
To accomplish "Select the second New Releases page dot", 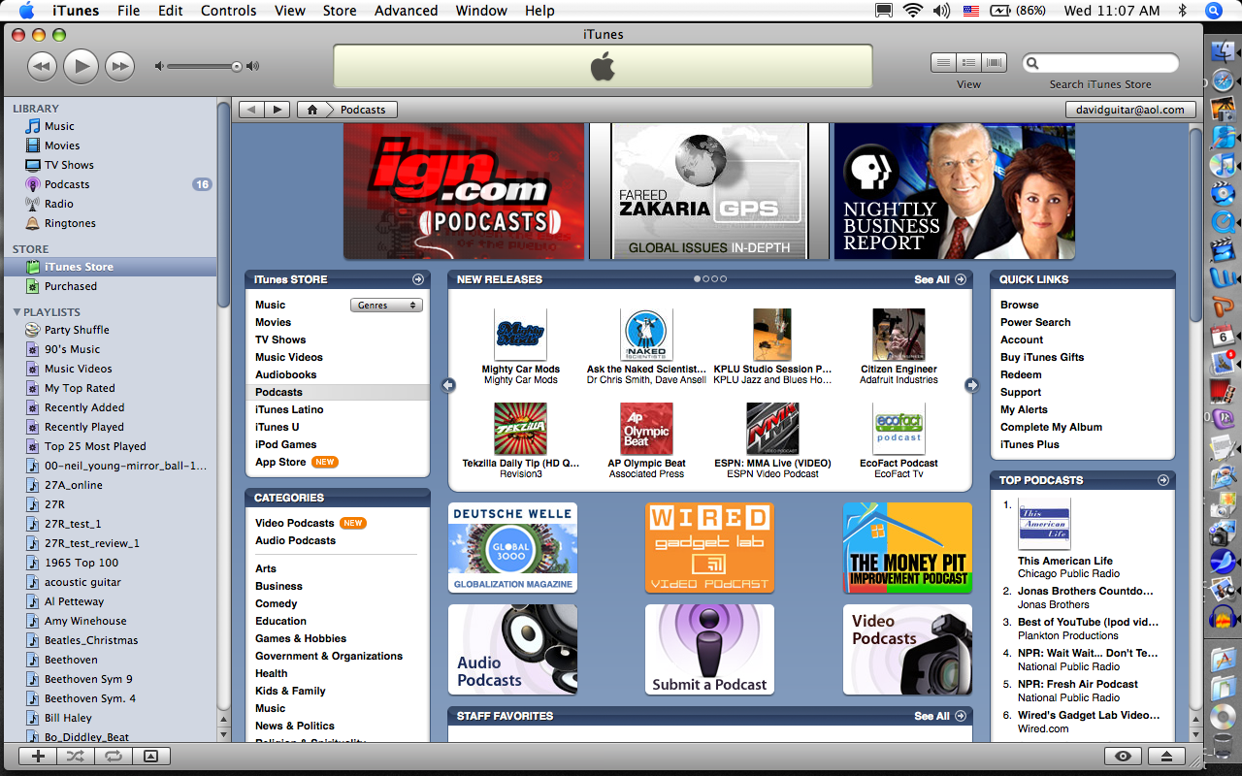I will [705, 279].
